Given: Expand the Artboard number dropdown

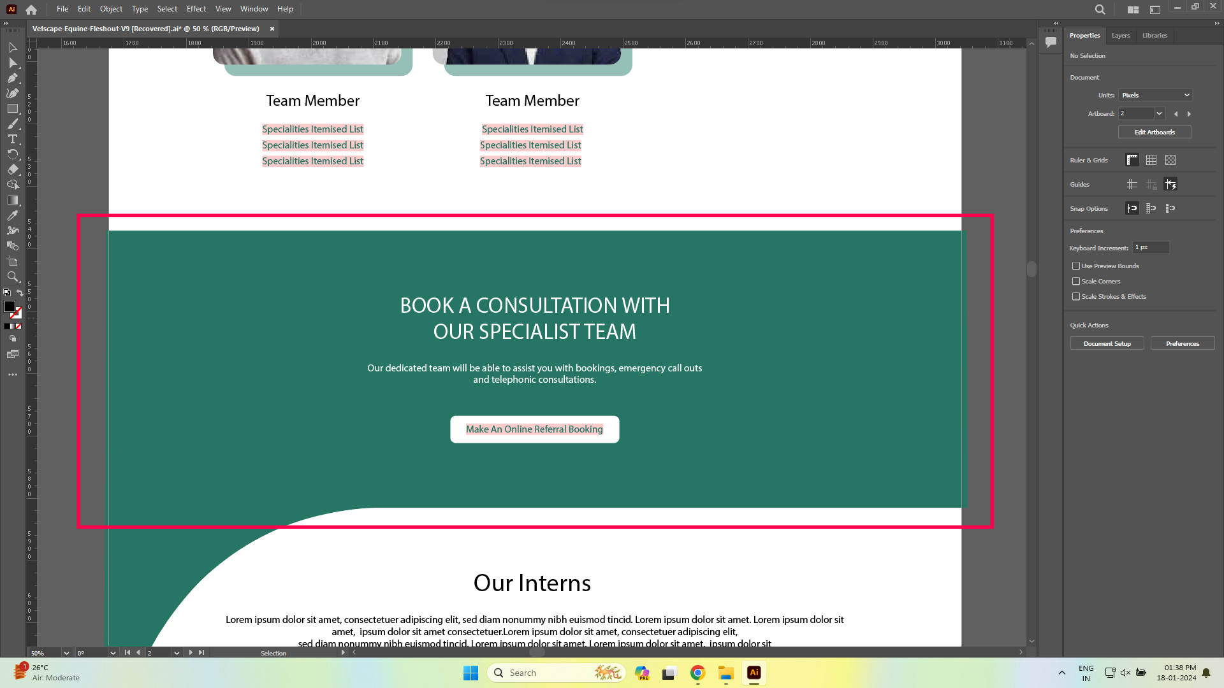Looking at the screenshot, I should [1159, 113].
